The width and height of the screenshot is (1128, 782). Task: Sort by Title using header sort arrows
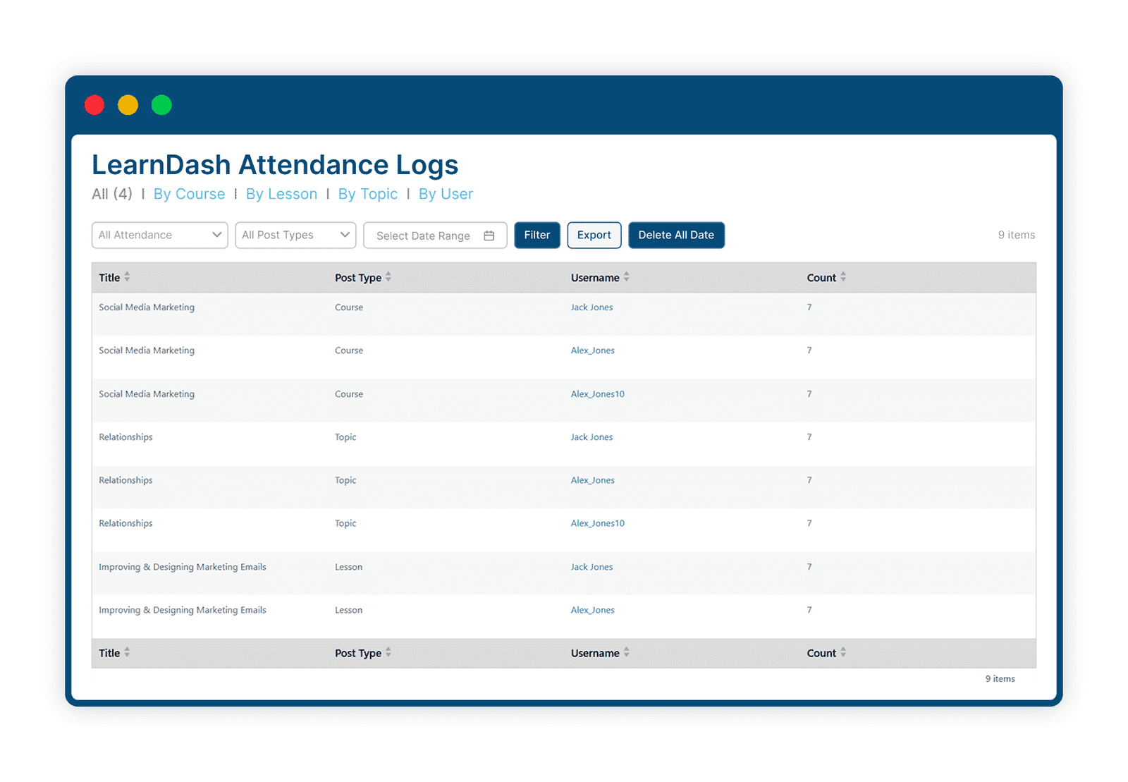pyautogui.click(x=127, y=277)
